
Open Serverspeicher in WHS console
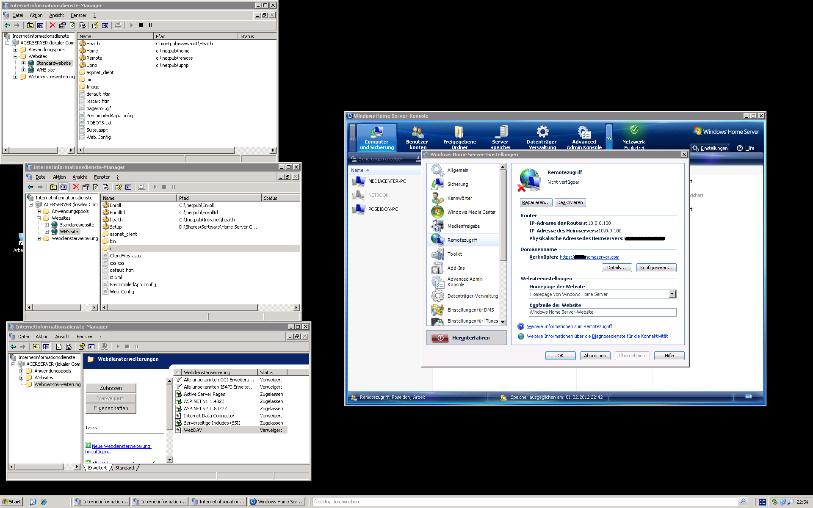[501, 137]
